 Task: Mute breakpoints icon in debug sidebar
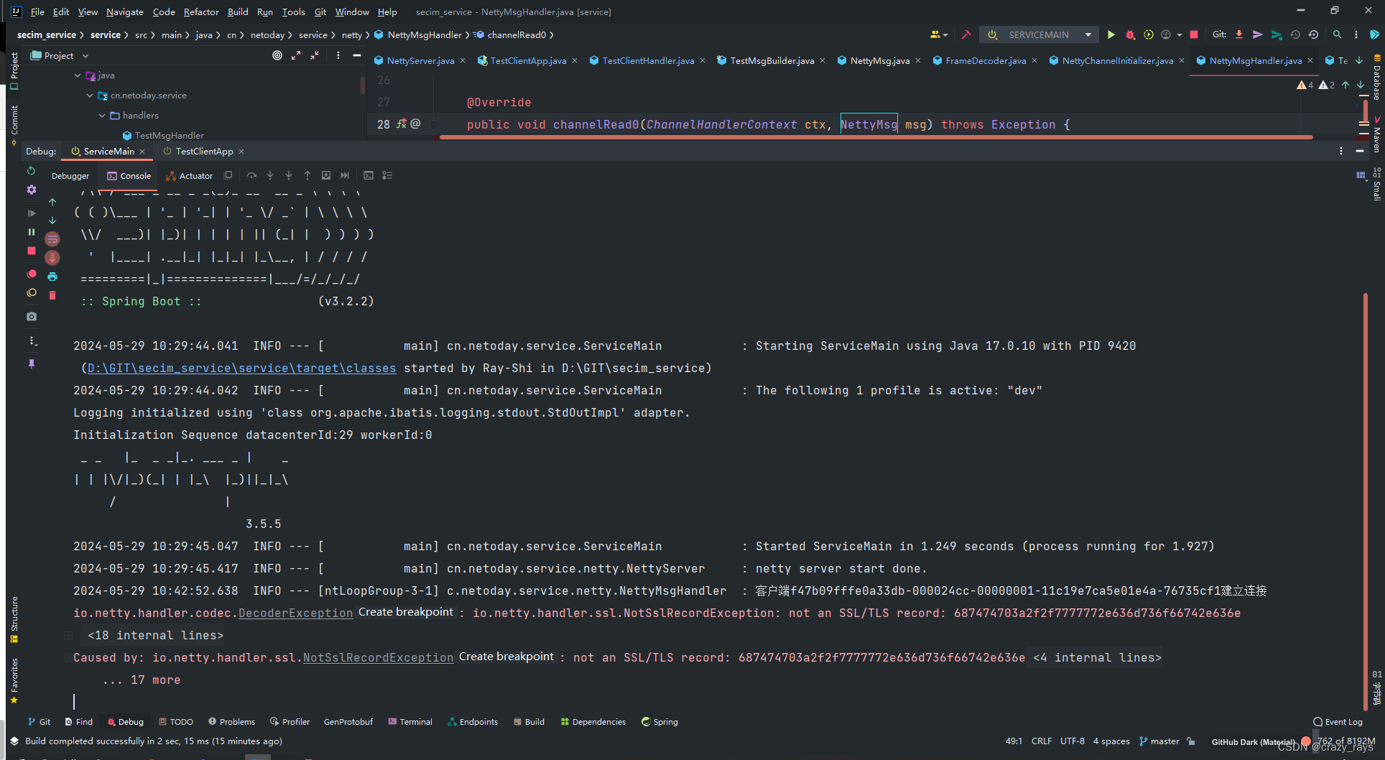pyautogui.click(x=31, y=293)
